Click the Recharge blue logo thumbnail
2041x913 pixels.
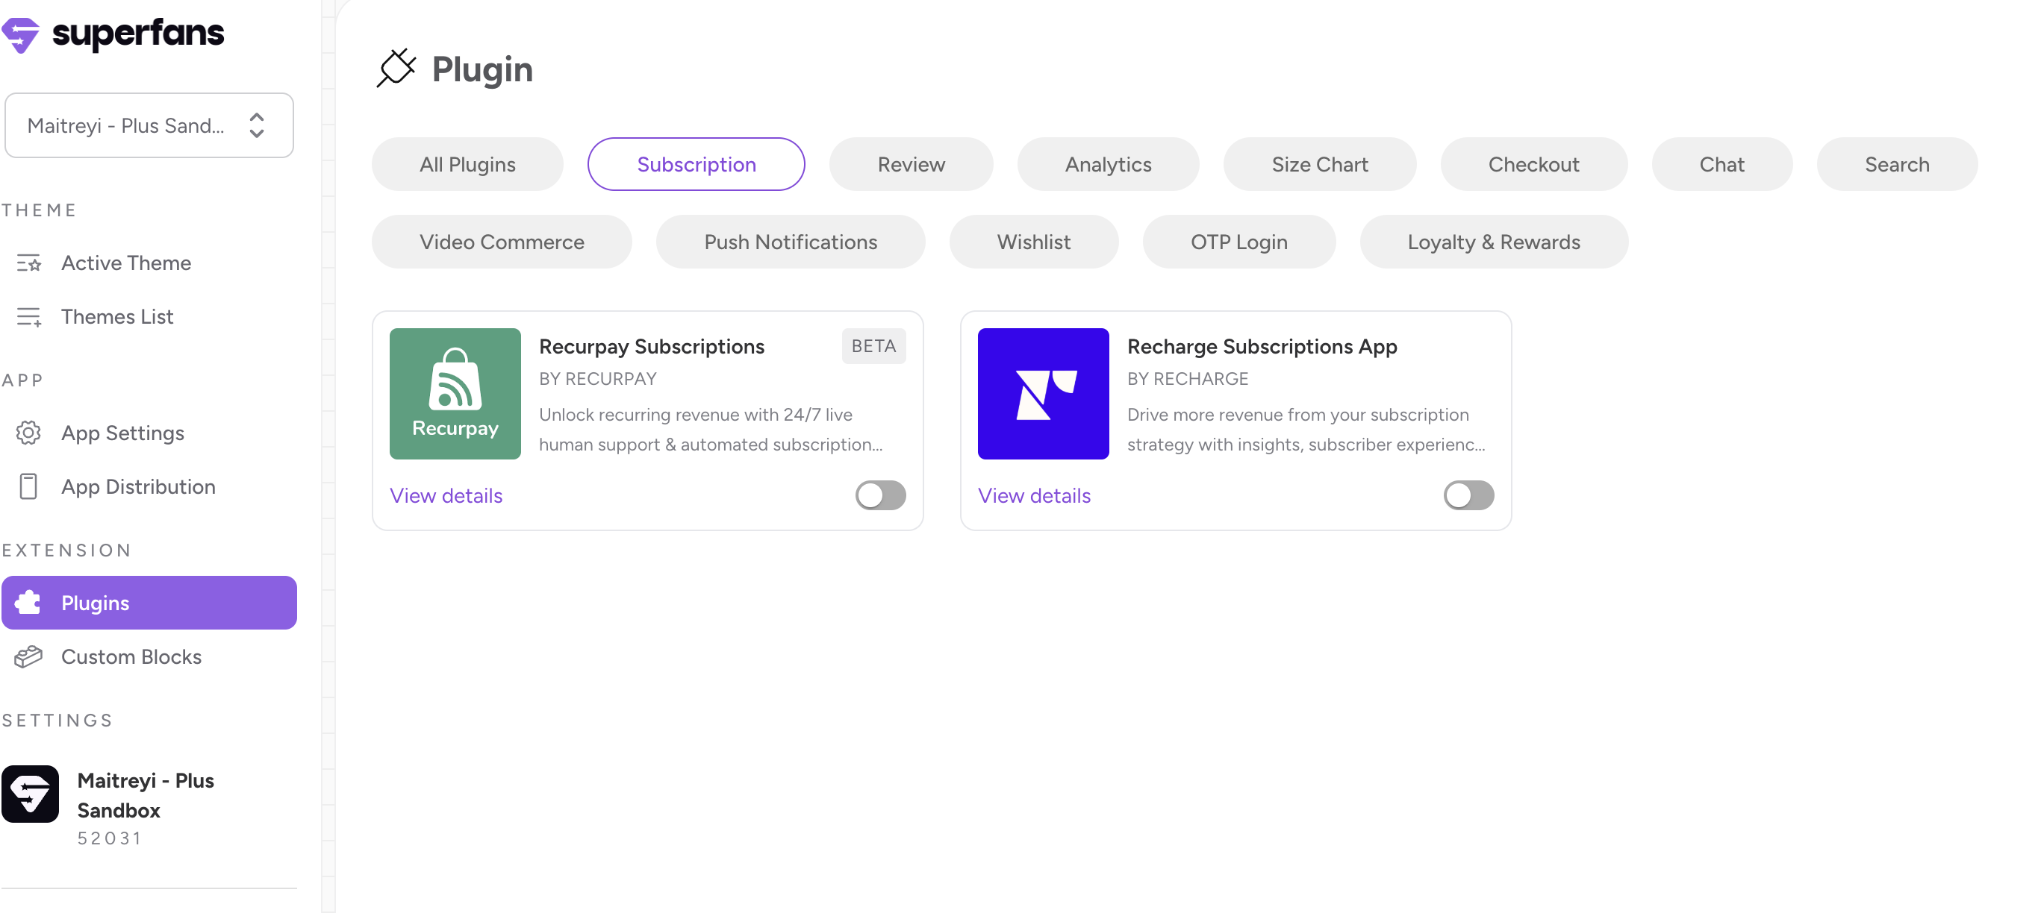[1042, 394]
